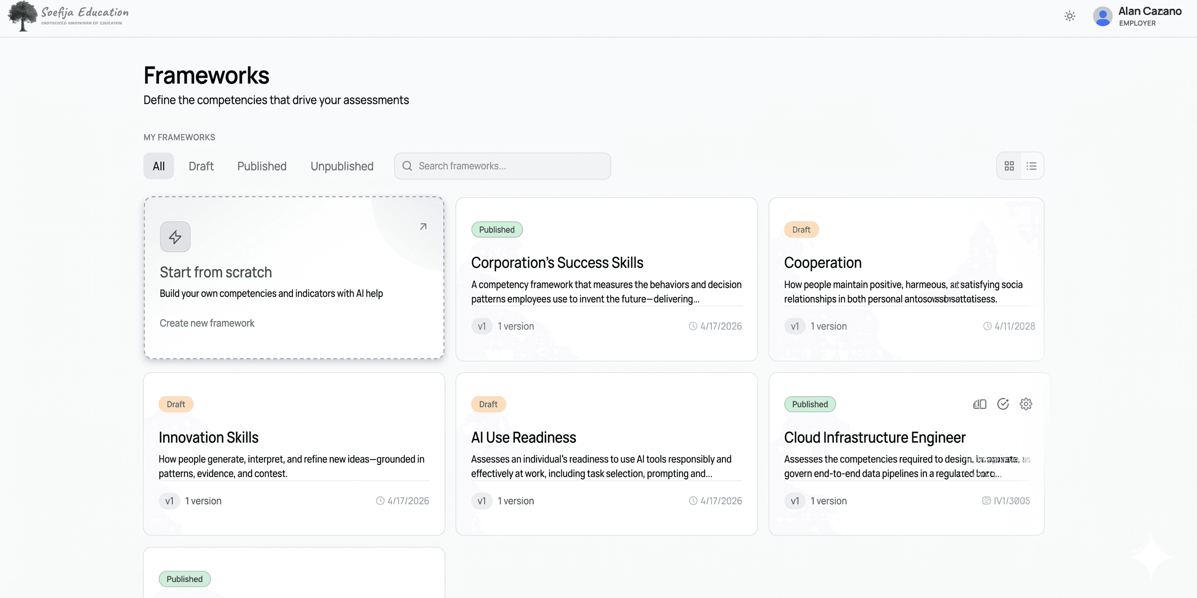Screen dimensions: 1197x598
Task: Click the lightning bolt icon on Start from scratch
Action: (x=175, y=237)
